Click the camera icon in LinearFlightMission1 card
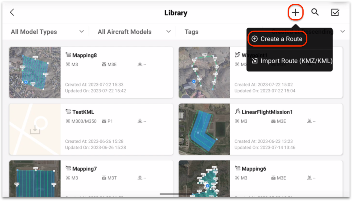The height and width of the screenshot is (201, 352). click(x=273, y=121)
